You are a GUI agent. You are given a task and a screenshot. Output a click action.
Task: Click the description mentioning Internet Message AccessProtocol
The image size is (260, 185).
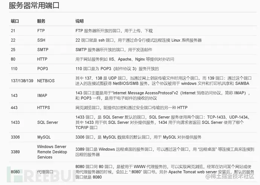[163, 96]
